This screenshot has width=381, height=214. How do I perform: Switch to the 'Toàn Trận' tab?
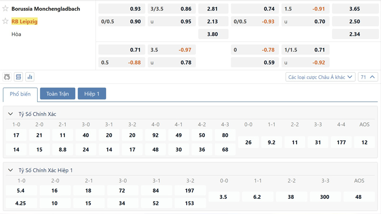tap(58, 94)
